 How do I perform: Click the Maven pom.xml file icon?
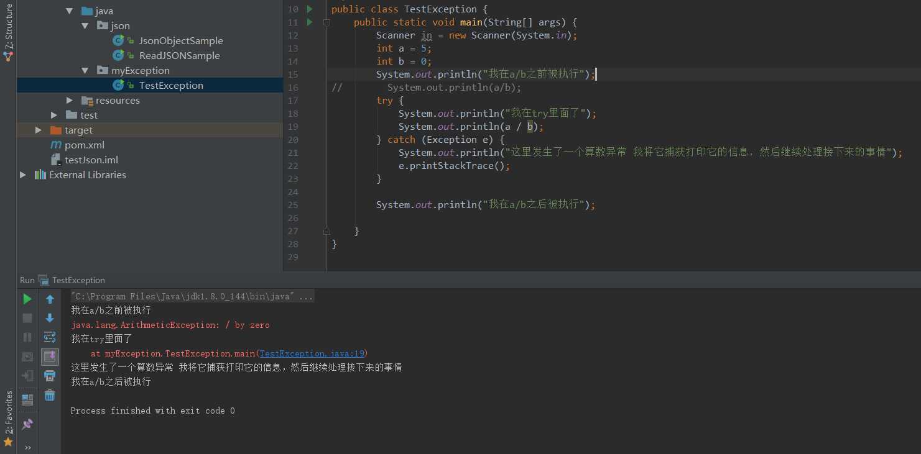click(55, 145)
